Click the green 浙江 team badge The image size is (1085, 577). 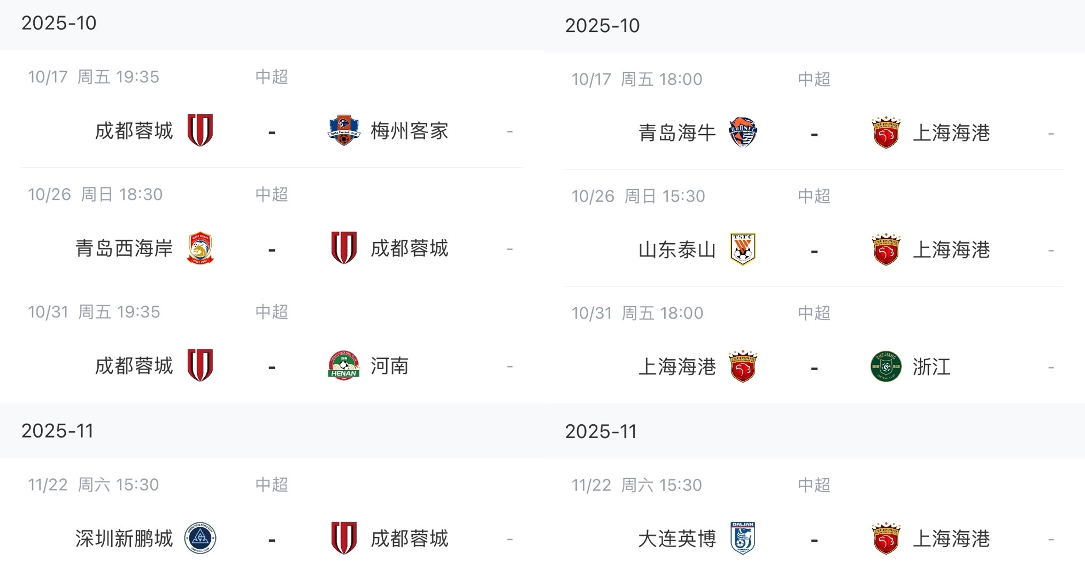coord(886,367)
